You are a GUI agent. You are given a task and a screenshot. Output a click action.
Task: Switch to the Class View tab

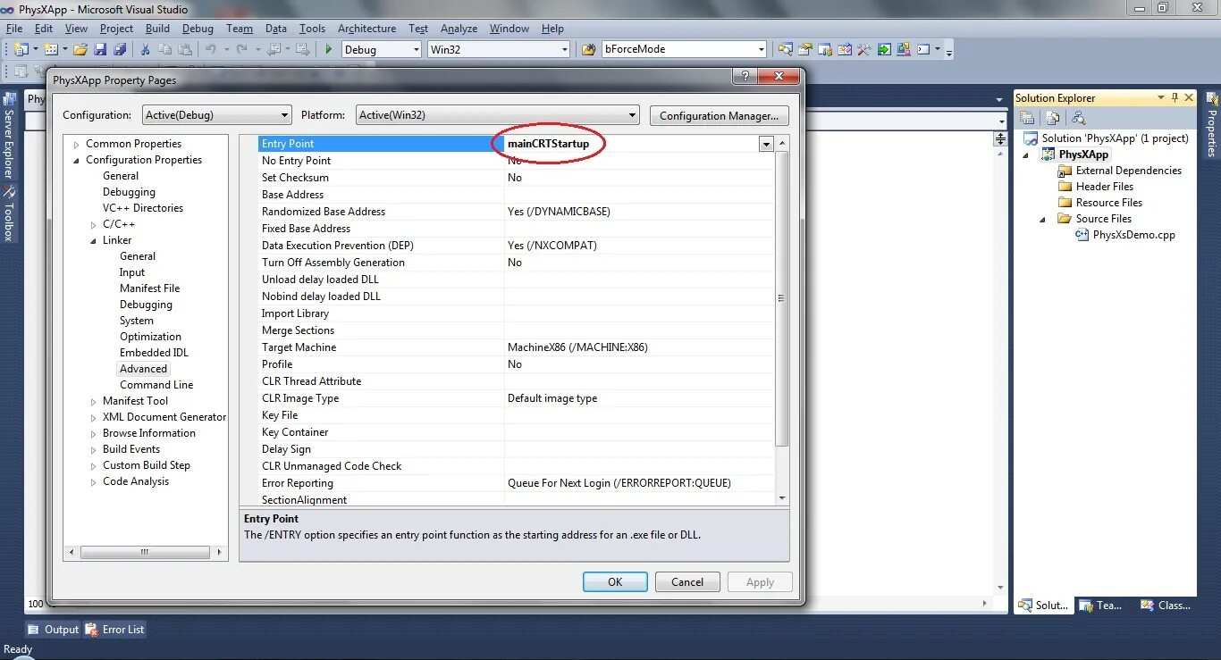click(1166, 606)
